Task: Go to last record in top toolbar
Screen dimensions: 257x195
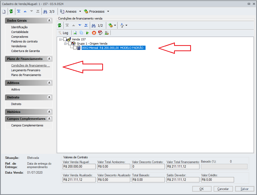Action: pos(38,11)
